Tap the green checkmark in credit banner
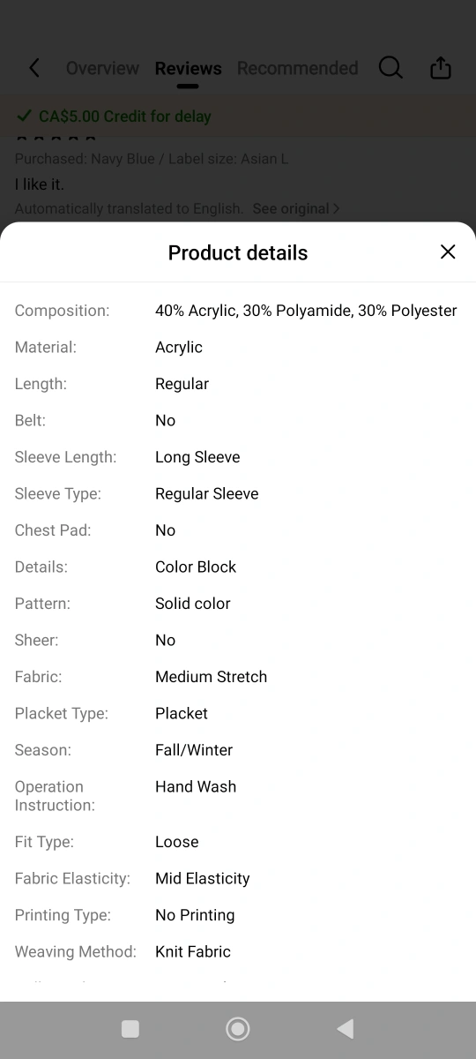The image size is (476, 1059). pyautogui.click(x=24, y=116)
